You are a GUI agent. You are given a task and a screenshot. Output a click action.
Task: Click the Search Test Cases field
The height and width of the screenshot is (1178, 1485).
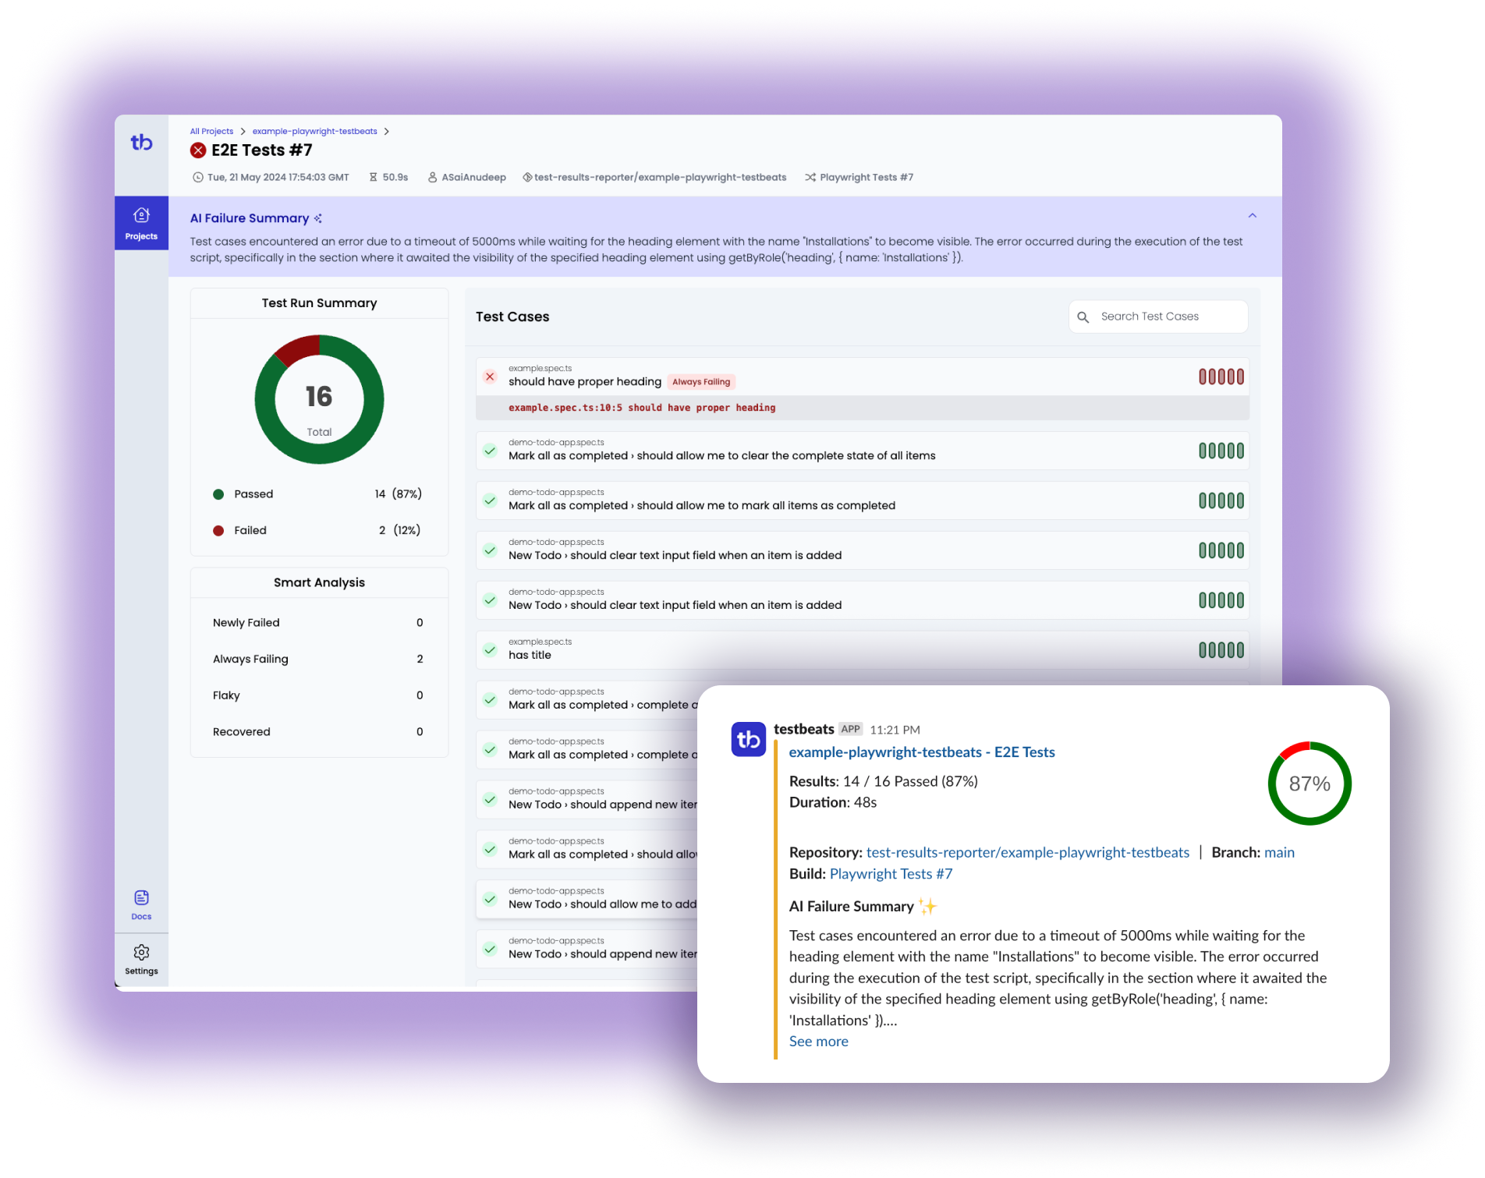point(1158,317)
